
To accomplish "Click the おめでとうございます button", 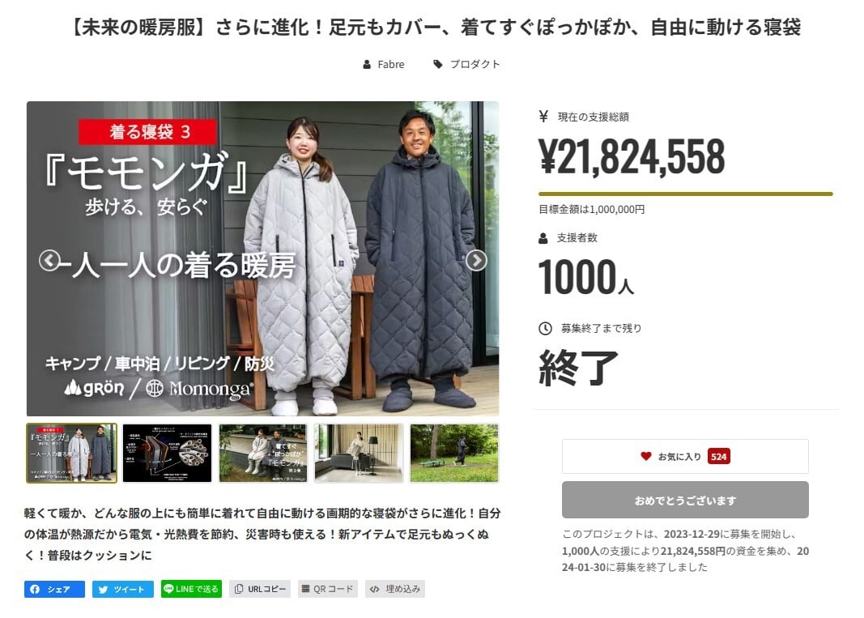I will pyautogui.click(x=685, y=500).
